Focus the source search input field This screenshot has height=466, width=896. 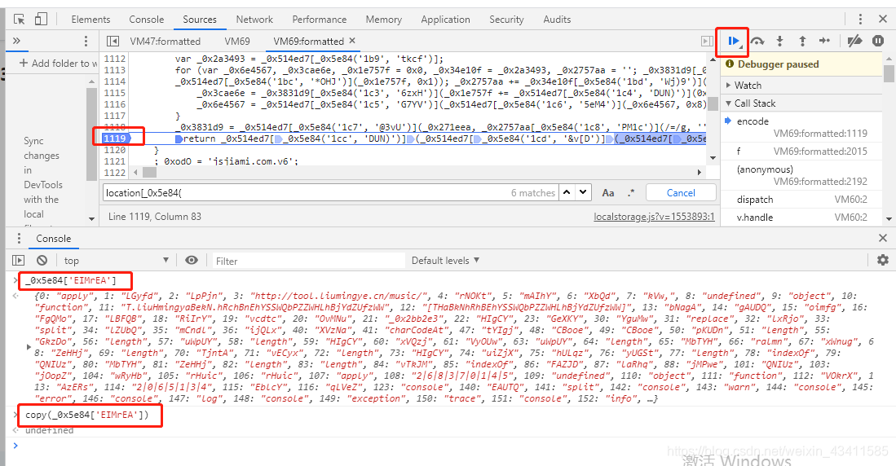(330, 193)
